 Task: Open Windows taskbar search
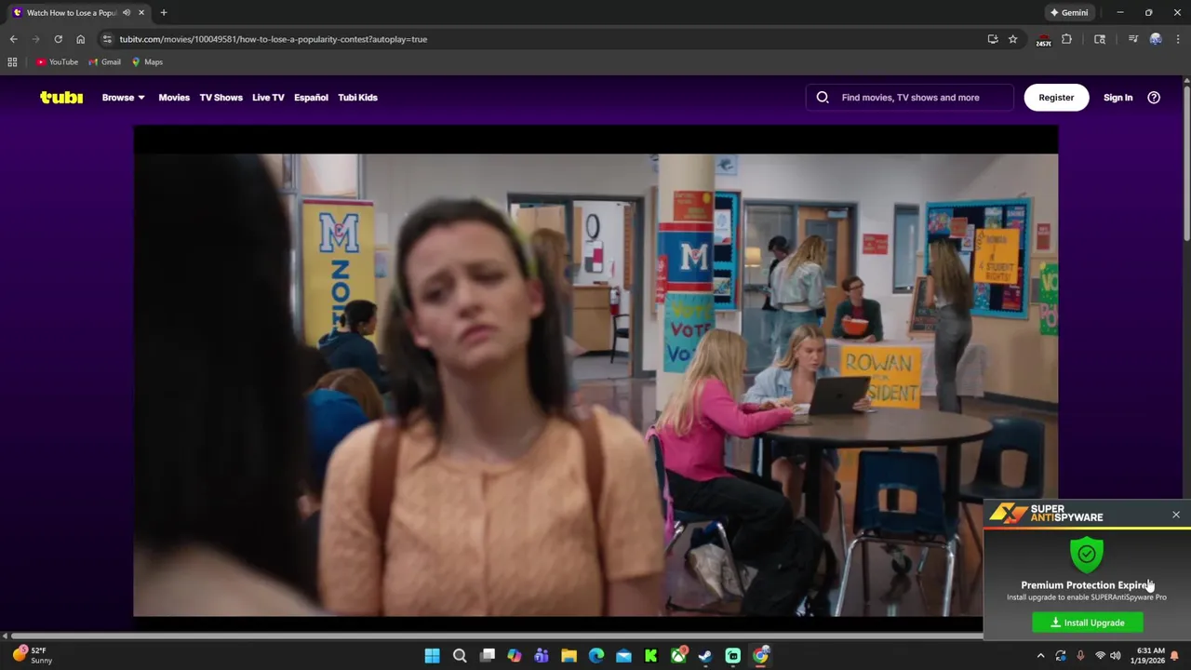tap(460, 656)
